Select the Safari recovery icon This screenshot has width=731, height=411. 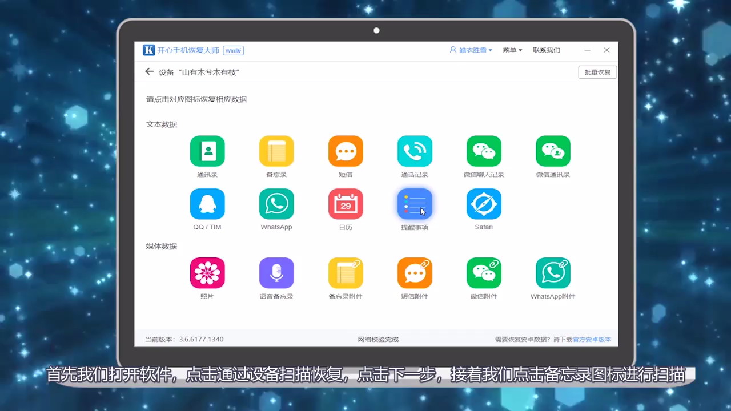pos(484,203)
